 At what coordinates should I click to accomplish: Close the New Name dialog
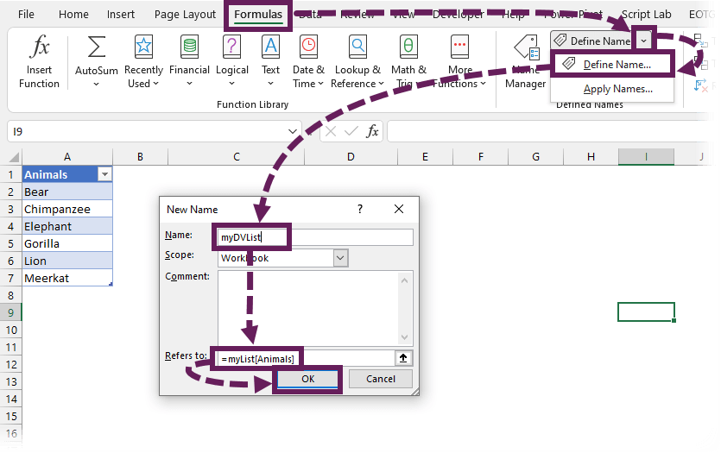click(399, 210)
